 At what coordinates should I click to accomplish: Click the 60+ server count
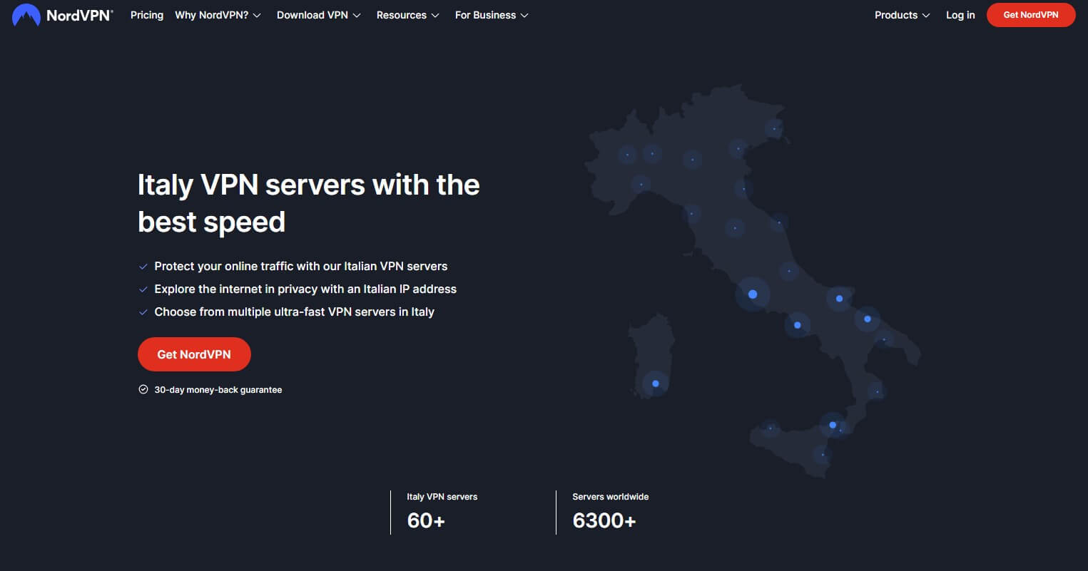point(426,520)
